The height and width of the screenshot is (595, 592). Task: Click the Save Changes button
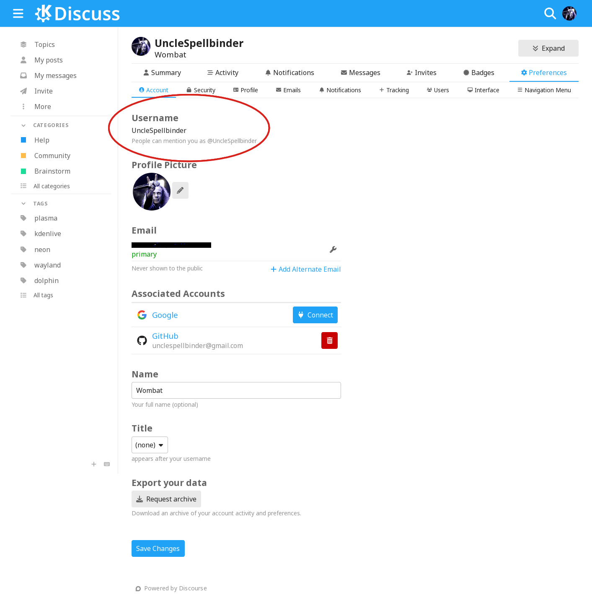point(158,548)
